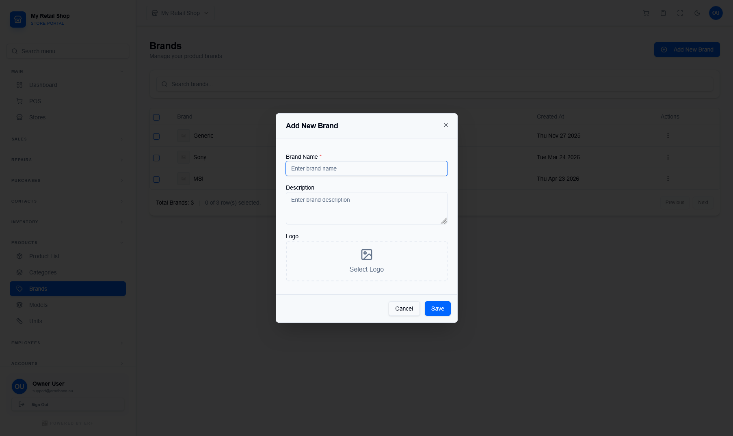Expand the REPAIRS sidebar section

coord(68,160)
